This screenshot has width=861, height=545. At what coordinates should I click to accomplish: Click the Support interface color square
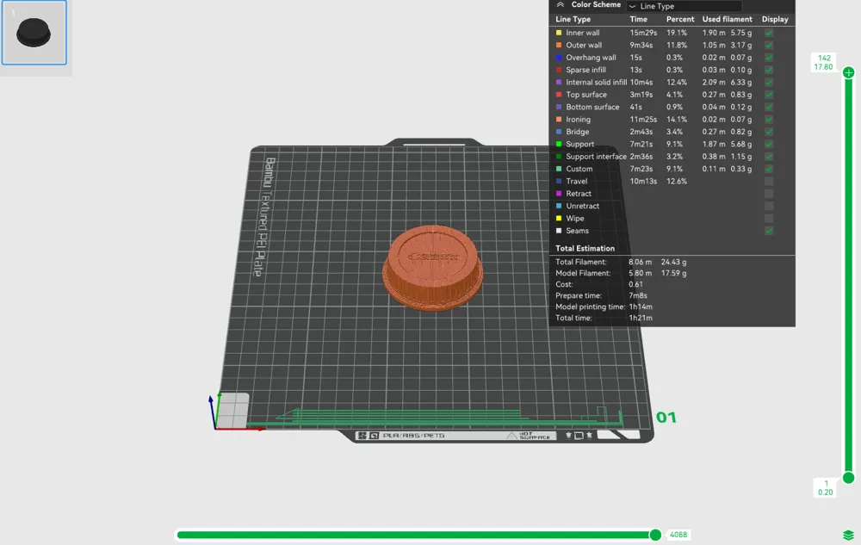[x=560, y=157]
